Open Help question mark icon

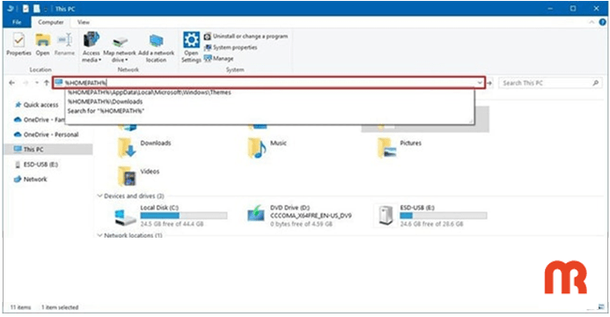(602, 22)
